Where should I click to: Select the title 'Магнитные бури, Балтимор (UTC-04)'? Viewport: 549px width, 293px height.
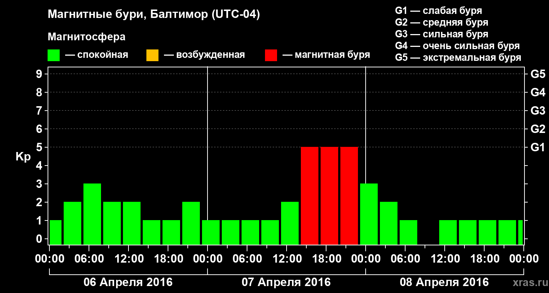[154, 15]
